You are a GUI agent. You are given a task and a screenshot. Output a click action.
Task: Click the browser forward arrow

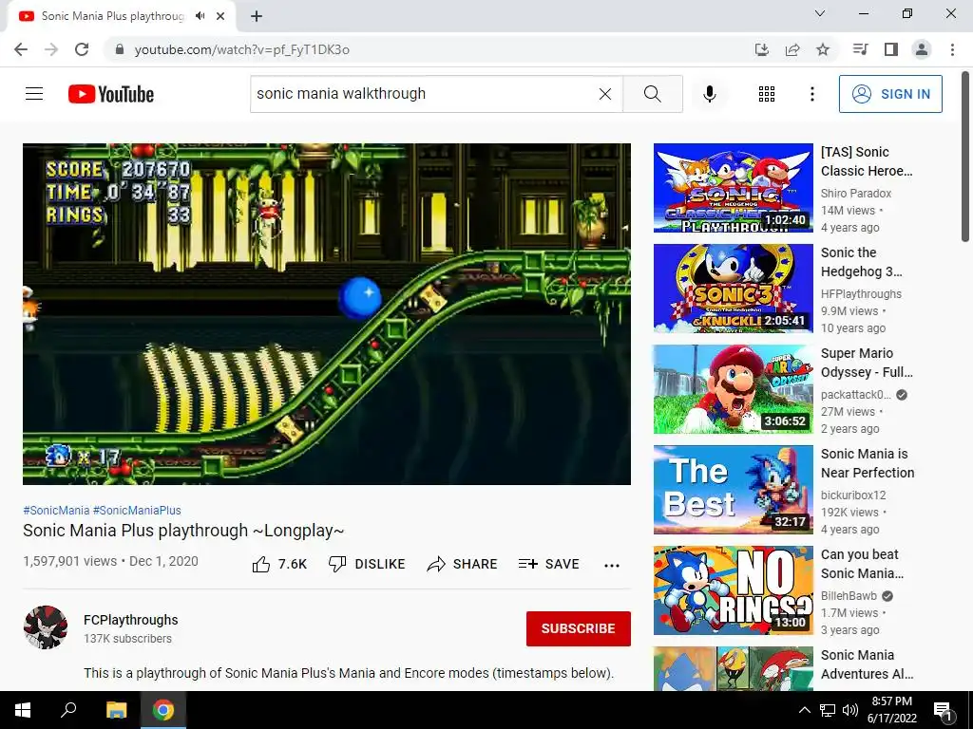click(x=51, y=49)
